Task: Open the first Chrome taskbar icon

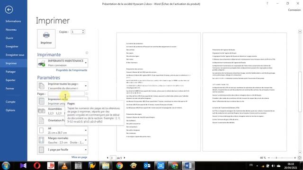Action: tap(119, 166)
